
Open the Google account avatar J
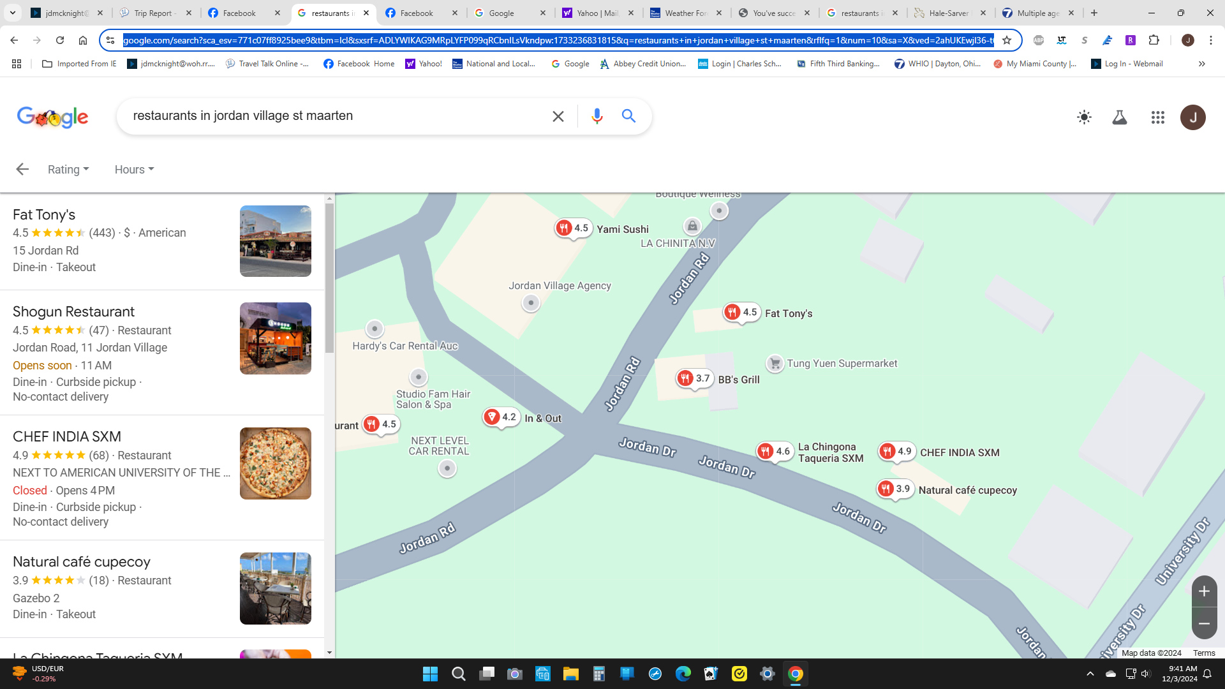pos(1193,117)
